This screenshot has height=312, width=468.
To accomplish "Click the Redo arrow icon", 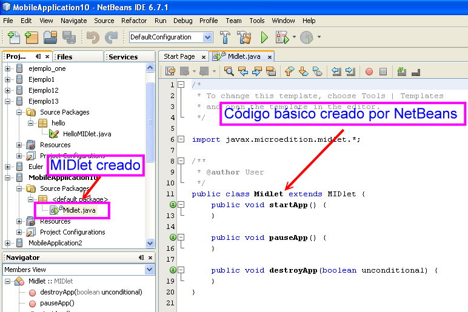I will 112,38.
